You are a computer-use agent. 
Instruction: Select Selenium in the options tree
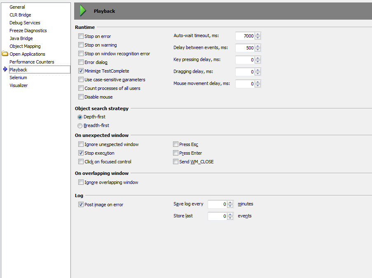coord(18,78)
